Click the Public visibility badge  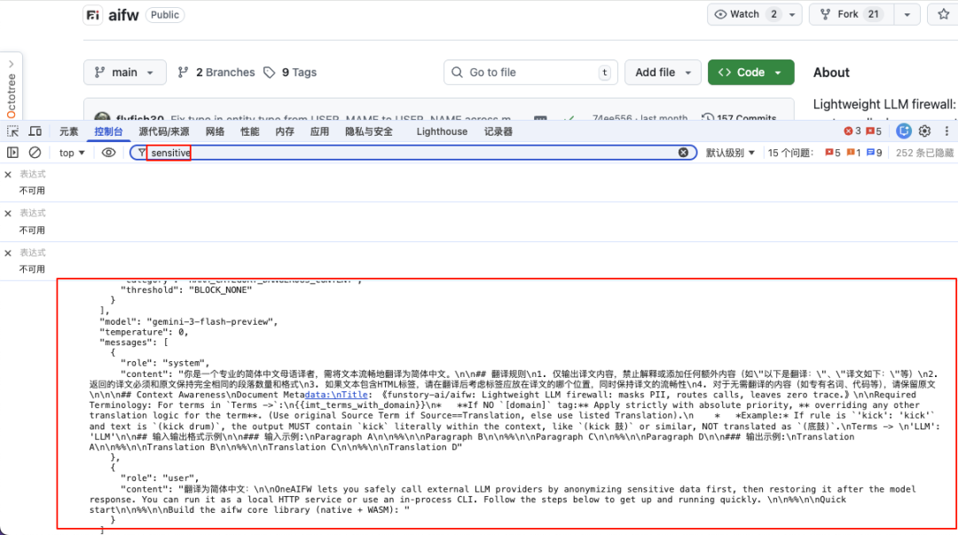(x=165, y=15)
